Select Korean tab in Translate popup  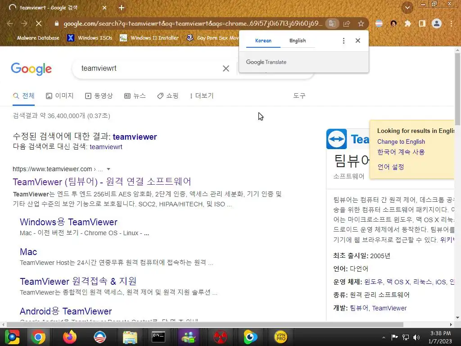pyautogui.click(x=263, y=41)
